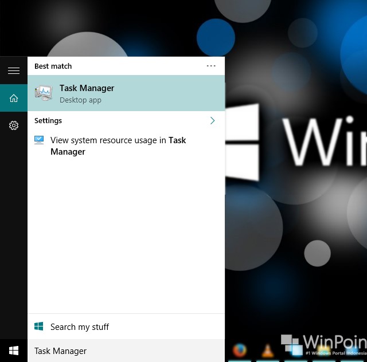Click the search box containing Task Manager

point(126,351)
